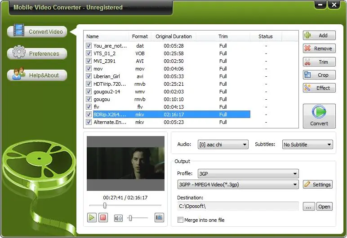Click the video seek slider handle

pos(105,206)
